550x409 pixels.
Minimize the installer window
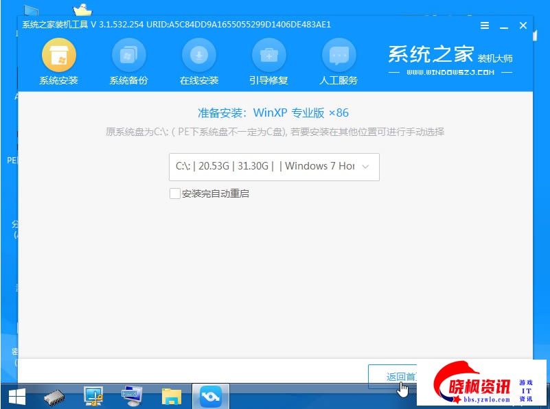point(504,25)
